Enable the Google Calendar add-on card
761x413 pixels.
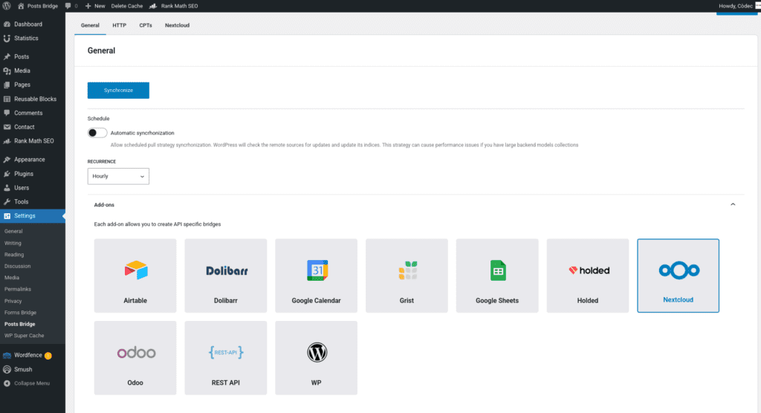point(317,276)
